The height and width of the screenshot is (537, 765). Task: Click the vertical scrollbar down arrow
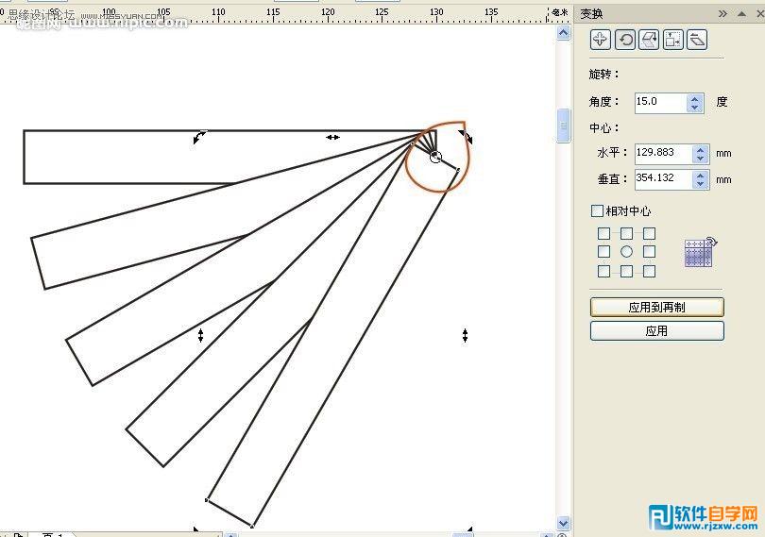coord(564,523)
